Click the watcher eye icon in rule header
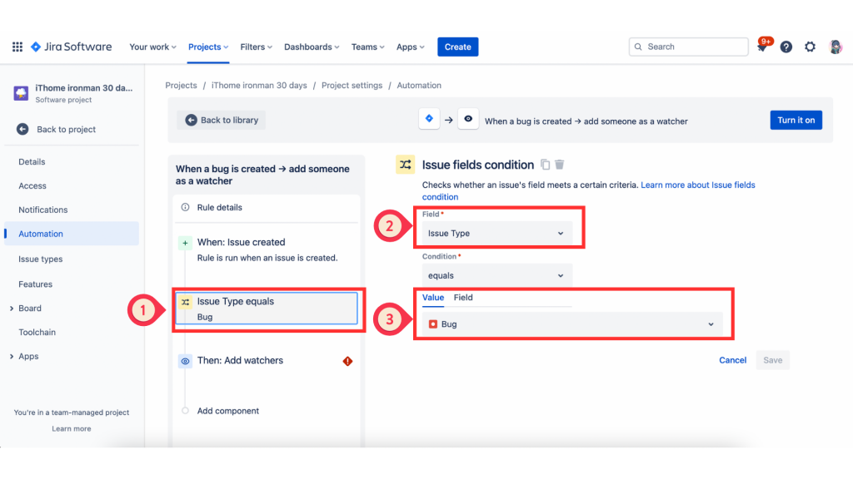 (468, 119)
